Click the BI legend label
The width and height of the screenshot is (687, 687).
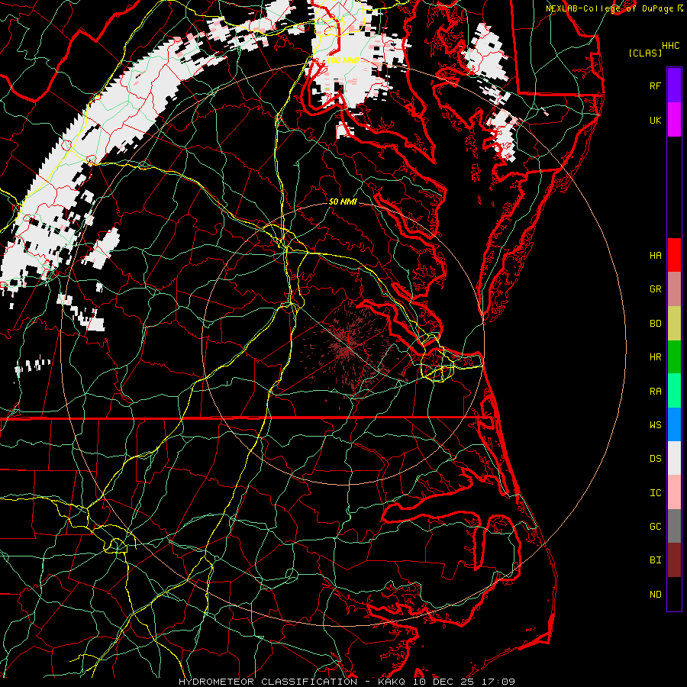tap(655, 560)
